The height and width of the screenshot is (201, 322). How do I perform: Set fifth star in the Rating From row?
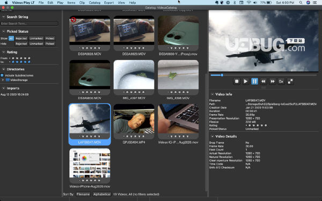pyautogui.click(x=29, y=58)
